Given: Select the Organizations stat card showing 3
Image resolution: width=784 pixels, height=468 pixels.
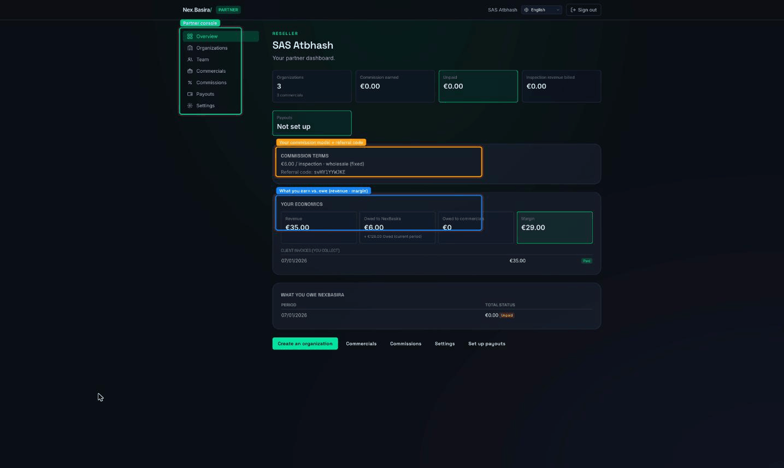Looking at the screenshot, I should (x=312, y=86).
